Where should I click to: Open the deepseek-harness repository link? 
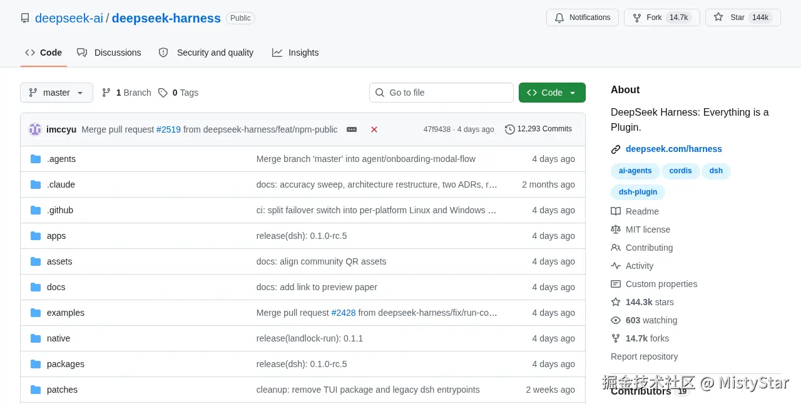coord(166,18)
